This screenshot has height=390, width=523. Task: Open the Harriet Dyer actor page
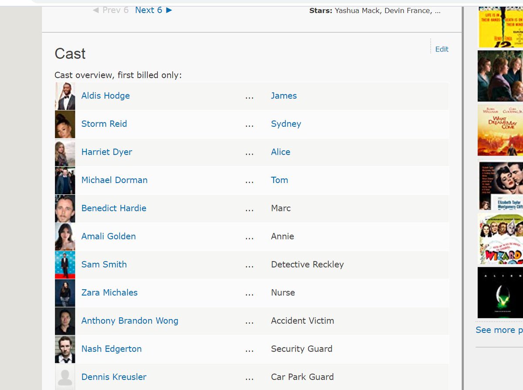pyautogui.click(x=107, y=152)
